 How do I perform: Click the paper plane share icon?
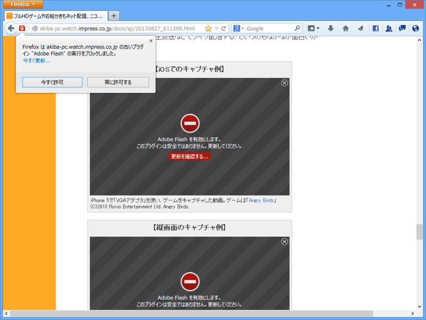[361, 28]
